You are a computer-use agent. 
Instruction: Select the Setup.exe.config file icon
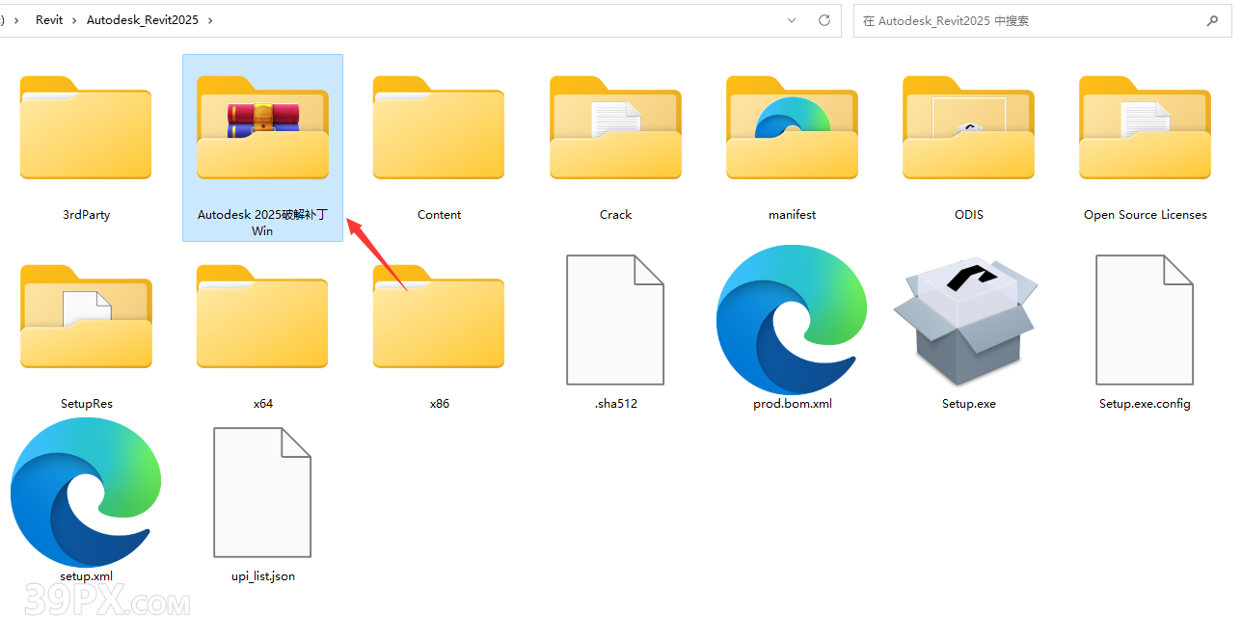tap(1145, 319)
